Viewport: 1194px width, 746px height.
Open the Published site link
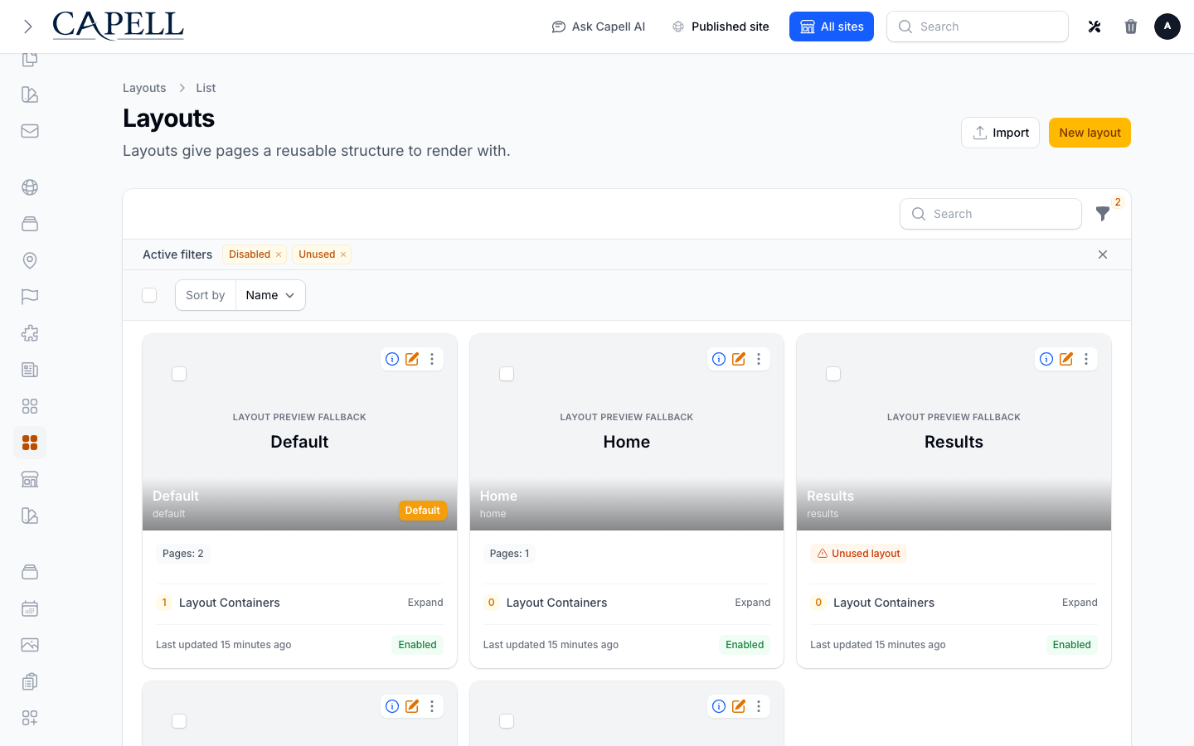click(x=721, y=27)
